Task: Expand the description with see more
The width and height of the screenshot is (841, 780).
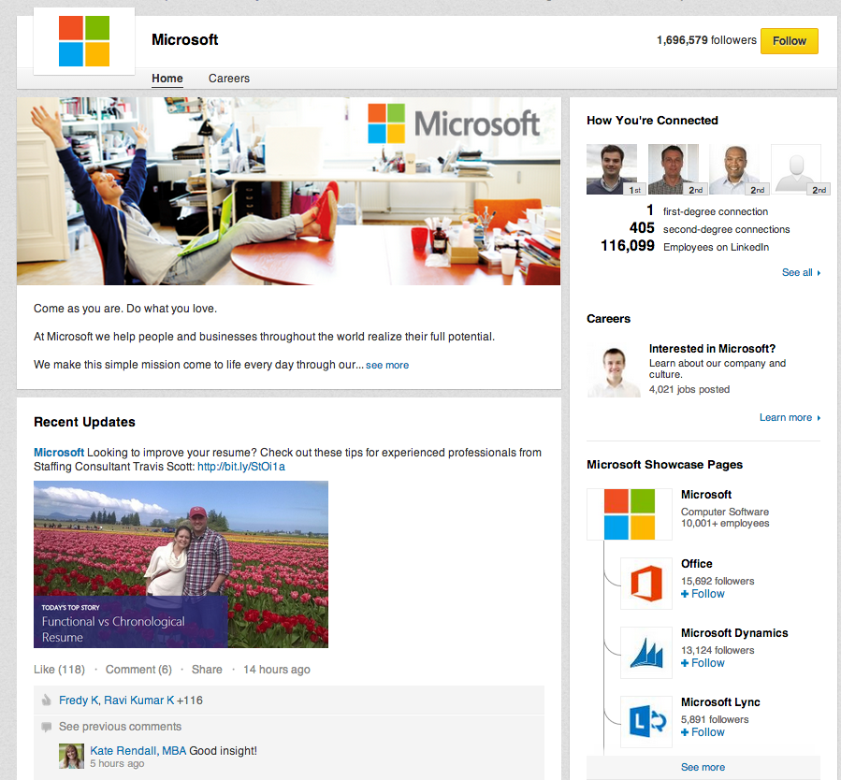Action: coord(387,365)
